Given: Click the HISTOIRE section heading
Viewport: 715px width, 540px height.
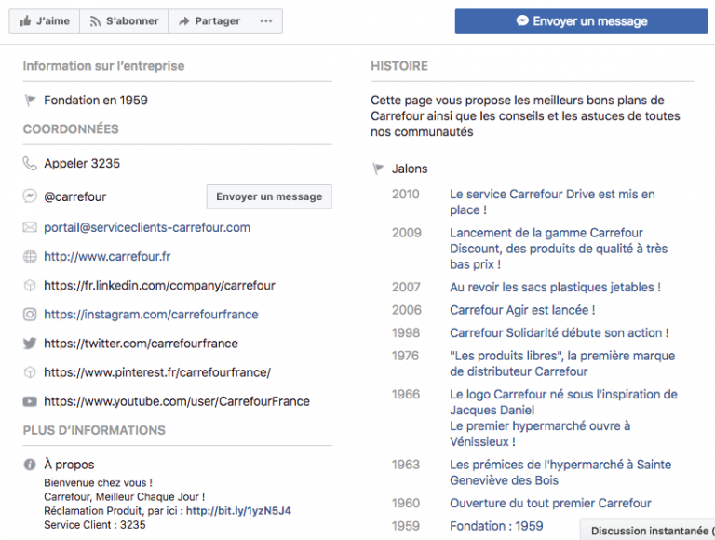Looking at the screenshot, I should pos(399,66).
